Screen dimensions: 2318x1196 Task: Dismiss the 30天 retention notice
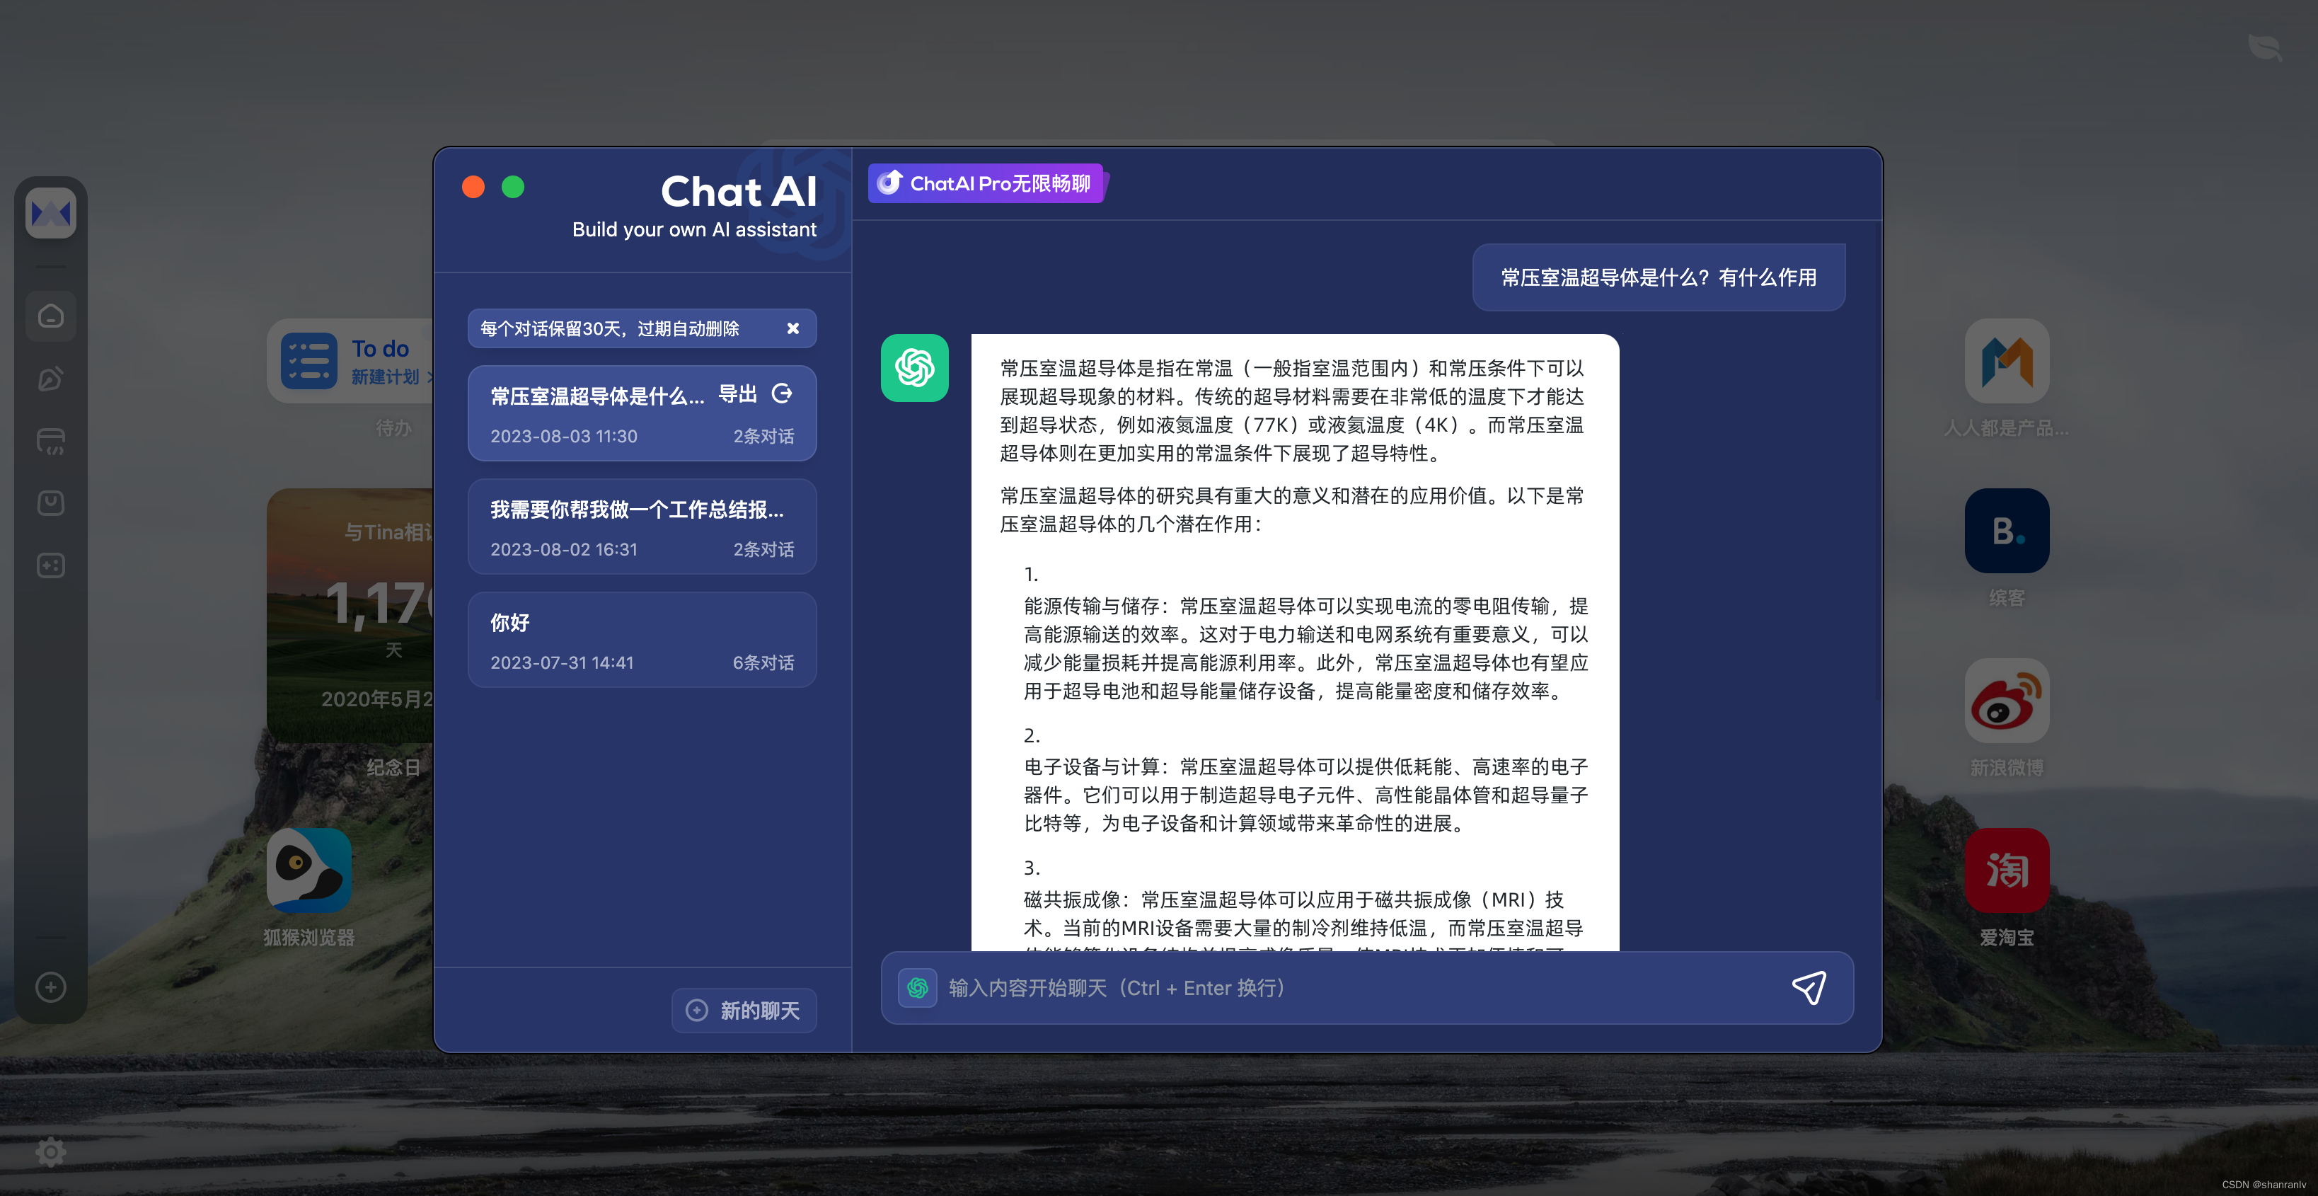coord(792,328)
